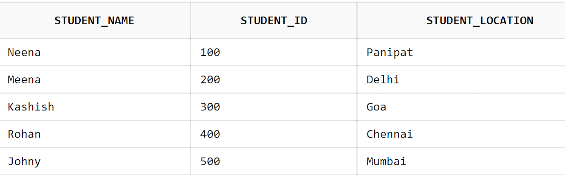Select the Neena name cell

[x=95, y=52]
